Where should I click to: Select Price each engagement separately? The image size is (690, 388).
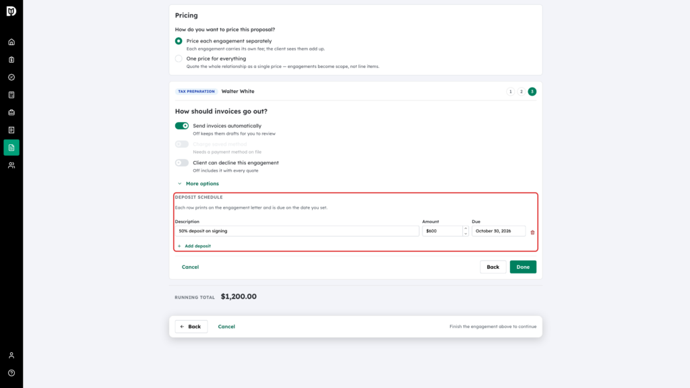(179, 41)
